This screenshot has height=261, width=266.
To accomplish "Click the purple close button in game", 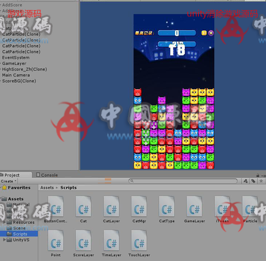I will pyautogui.click(x=211, y=33).
